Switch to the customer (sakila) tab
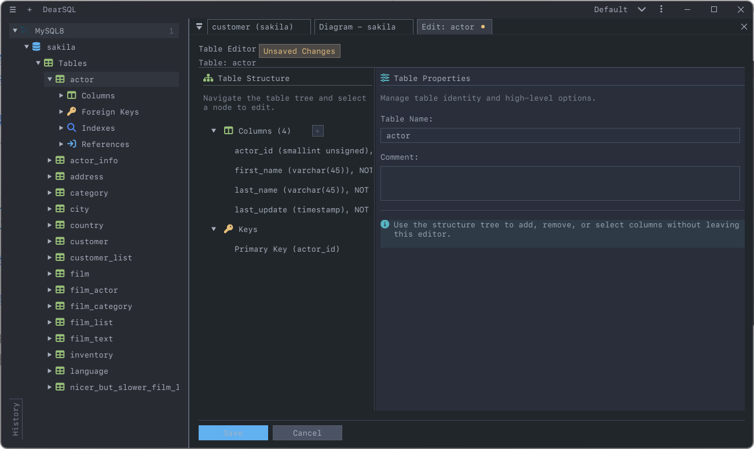 (259, 27)
